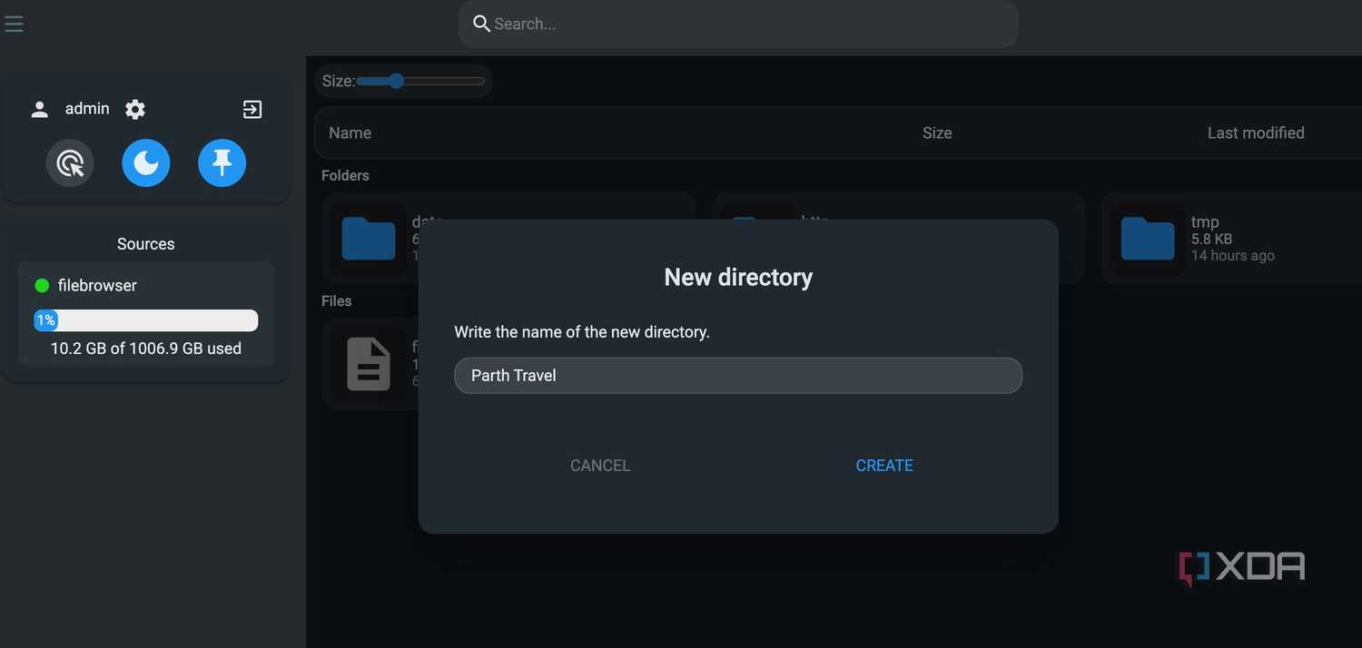Click the storage usage progress bar
This screenshot has height=648, width=1362.
click(x=146, y=320)
